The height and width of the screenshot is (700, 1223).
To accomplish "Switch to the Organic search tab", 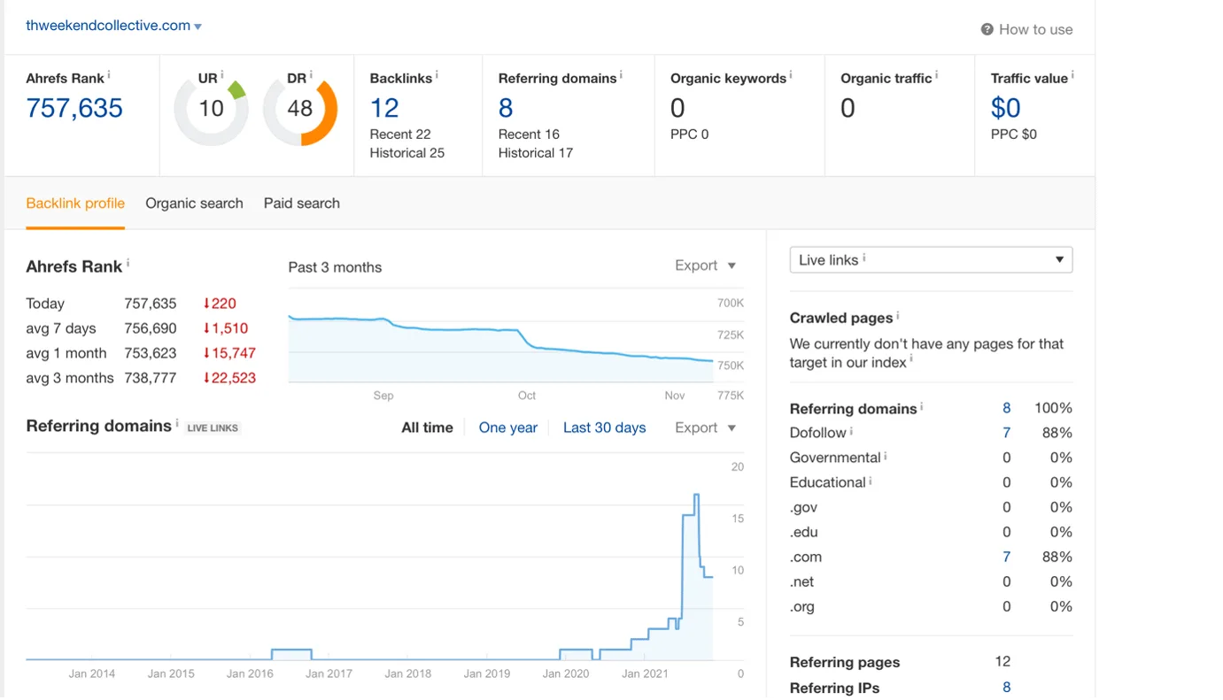I will (194, 204).
